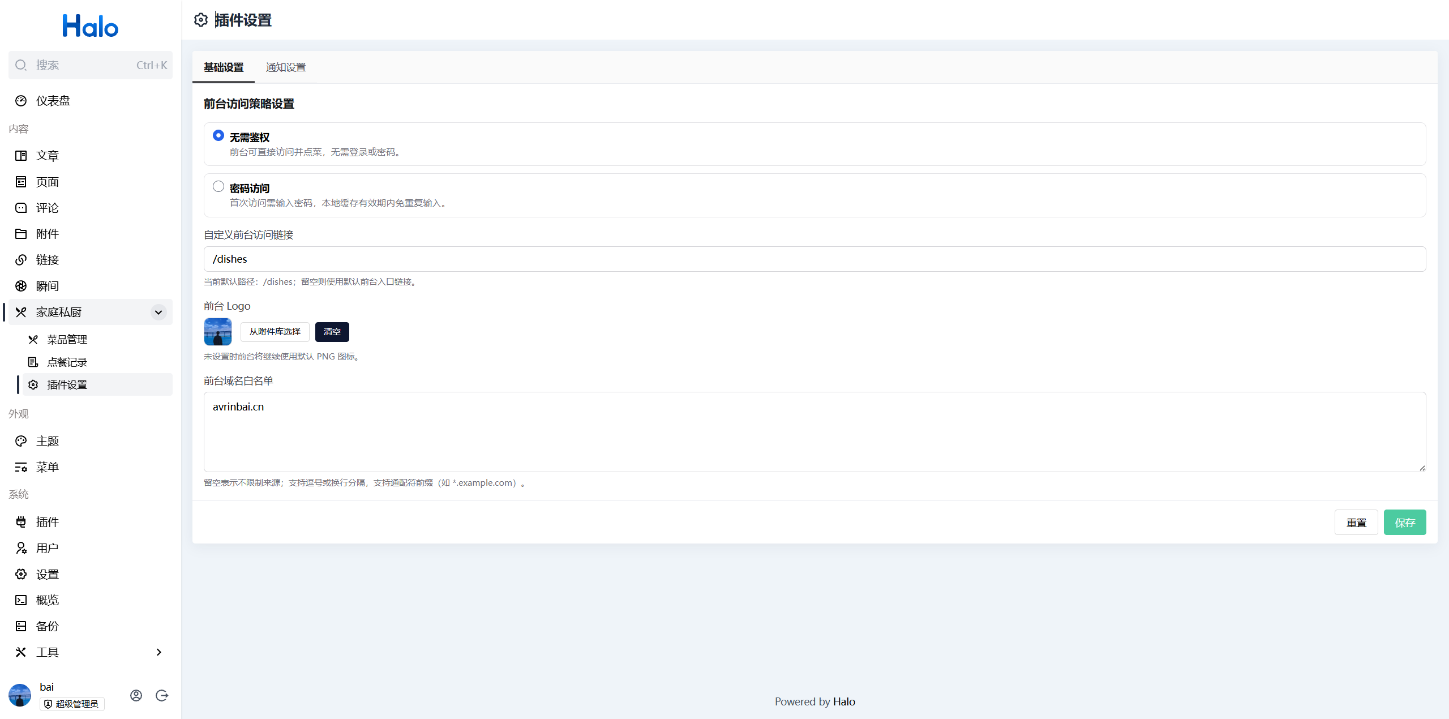The width and height of the screenshot is (1449, 719).
Task: Open the 基础设置 tab
Action: [224, 67]
